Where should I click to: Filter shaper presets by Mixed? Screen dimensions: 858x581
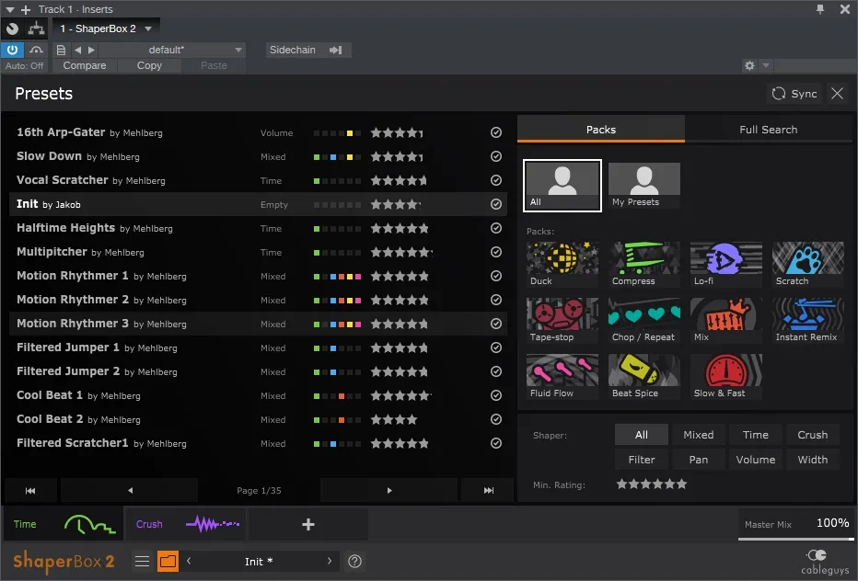[x=698, y=435]
